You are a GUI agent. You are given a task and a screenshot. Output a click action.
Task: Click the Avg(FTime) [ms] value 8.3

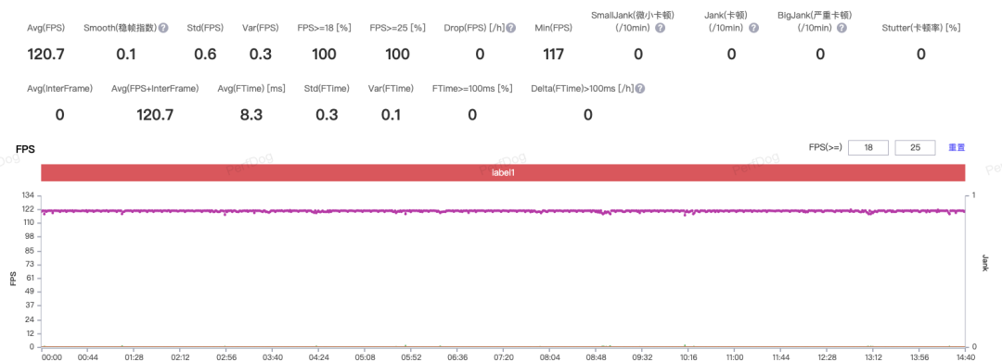[x=251, y=115]
